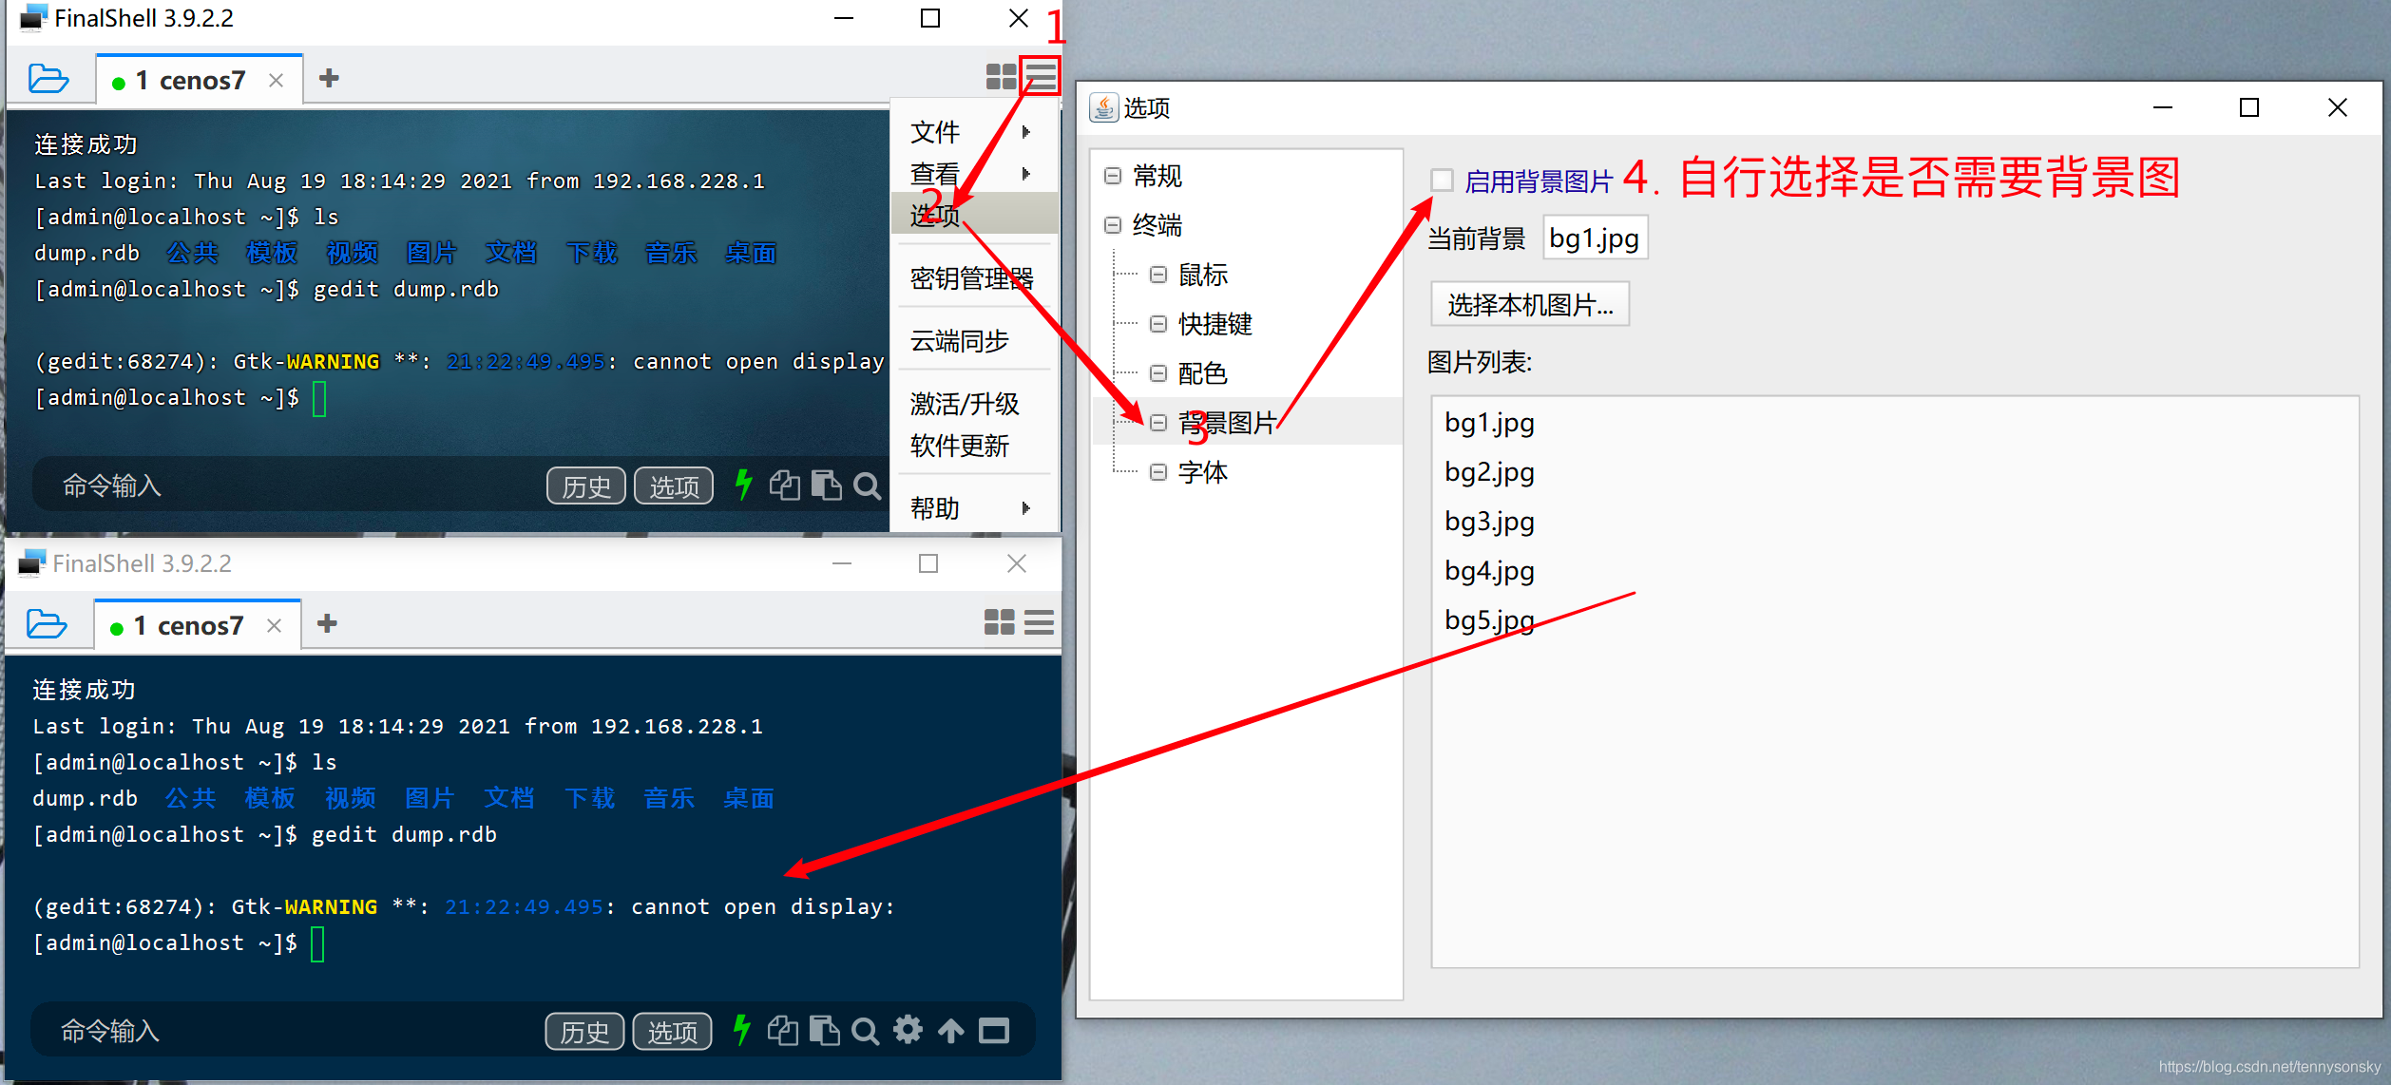Viewport: 2391px width, 1085px height.
Task: Click 选项 button in bottom terminal
Action: (x=672, y=1032)
